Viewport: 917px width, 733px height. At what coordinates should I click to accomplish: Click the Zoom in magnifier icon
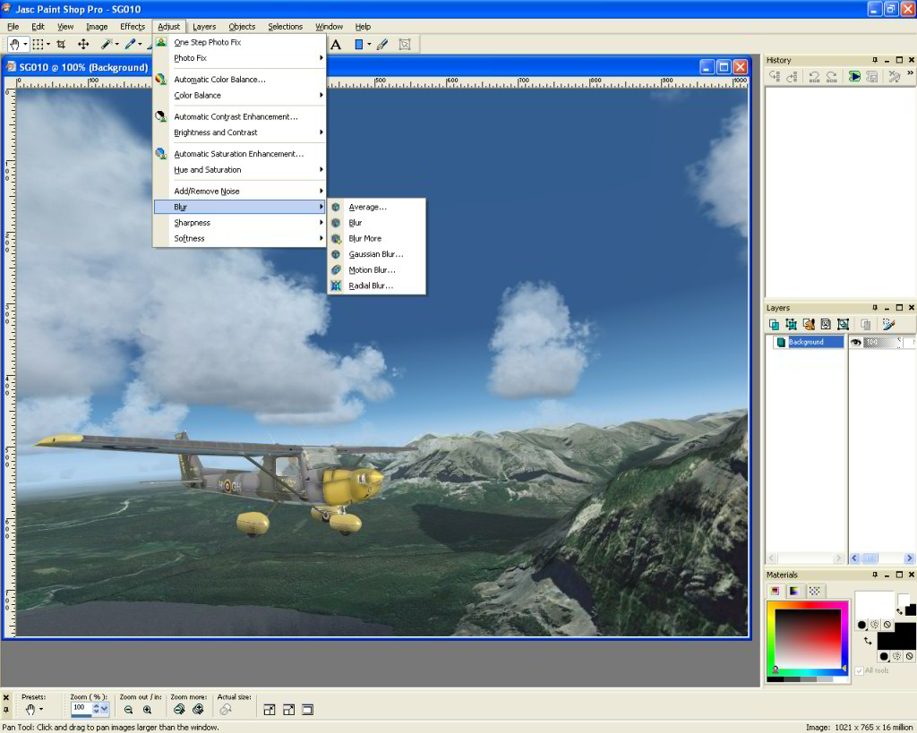pyautogui.click(x=147, y=710)
